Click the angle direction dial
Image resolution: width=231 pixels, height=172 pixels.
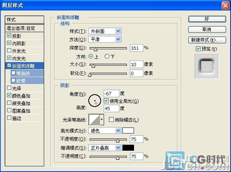tap(95, 101)
